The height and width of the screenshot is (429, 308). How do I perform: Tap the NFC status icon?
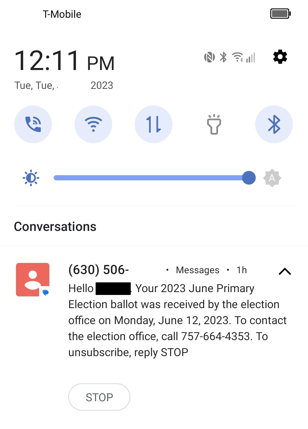tap(209, 57)
